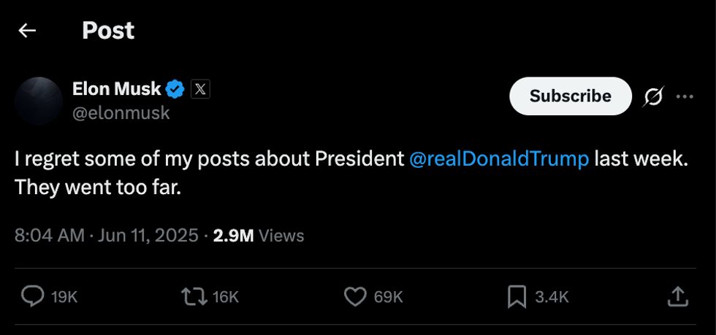Go back using the left arrow
The height and width of the screenshot is (335, 716).
click(28, 31)
